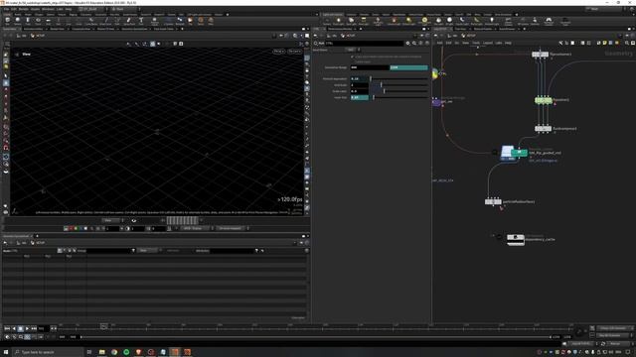
Task: Select the Metaball shelf tool
Action: [x=180, y=21]
